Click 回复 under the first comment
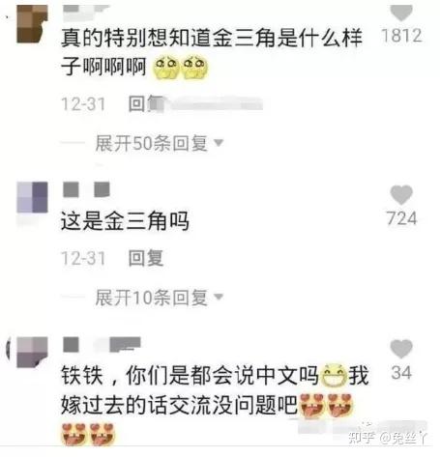Screen dimensions: 440x457 coord(146,104)
